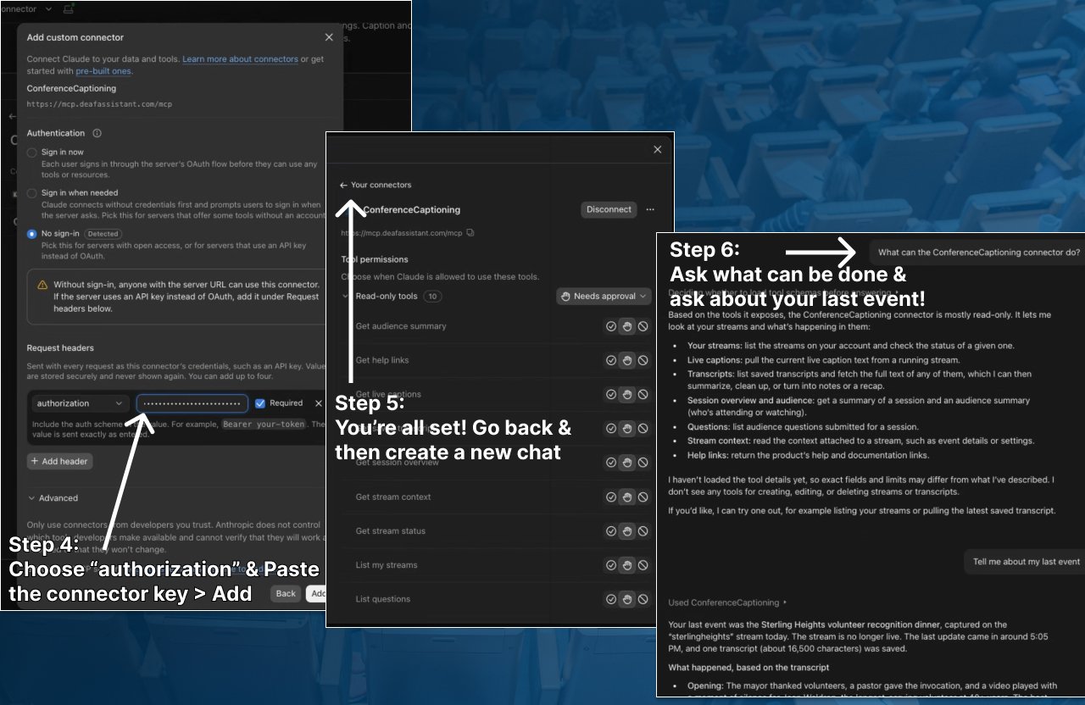The image size is (1085, 705).
Task: Click the Detected badge next to No sign-in
Action: [x=103, y=234]
